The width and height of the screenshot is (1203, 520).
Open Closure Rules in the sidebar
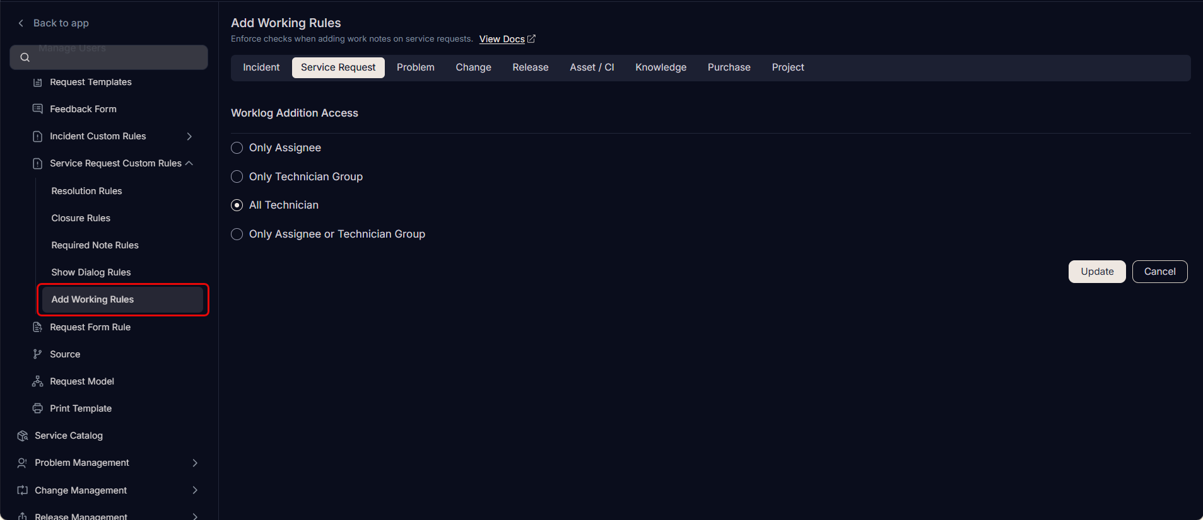[x=81, y=218]
